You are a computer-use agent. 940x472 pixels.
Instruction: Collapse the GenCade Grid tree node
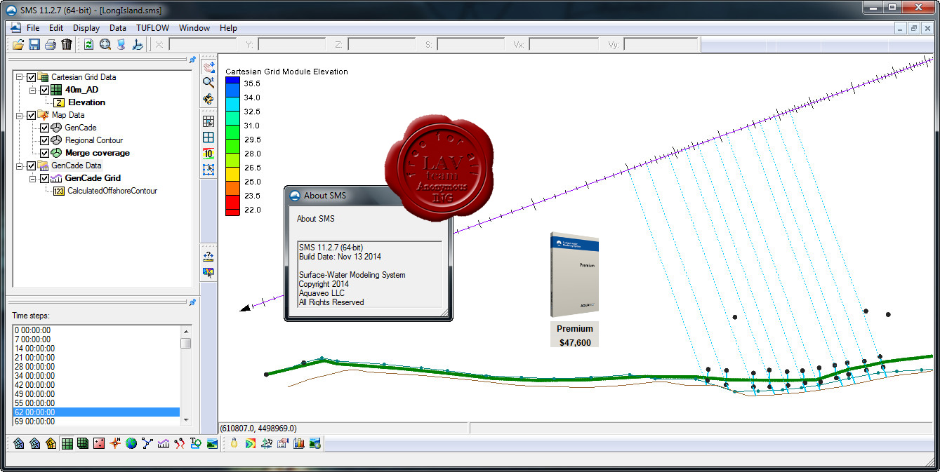32,178
